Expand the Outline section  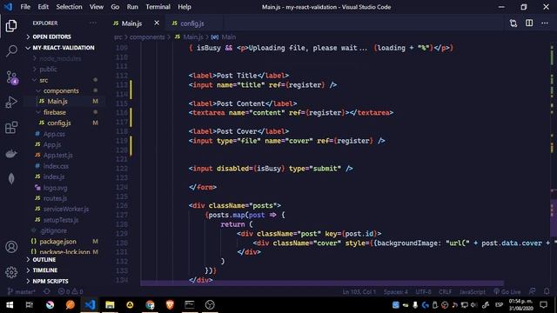(x=44, y=260)
